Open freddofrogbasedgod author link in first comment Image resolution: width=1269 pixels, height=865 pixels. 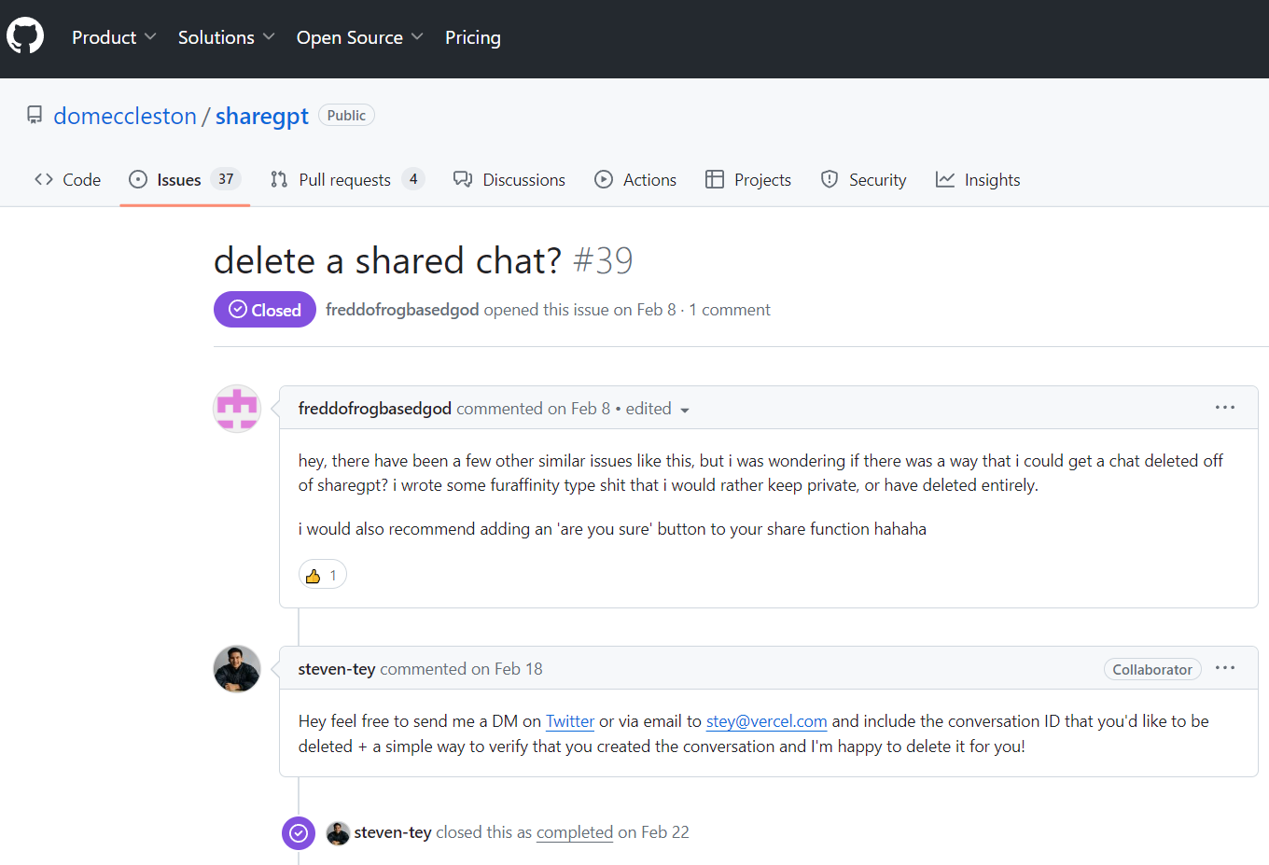375,409
